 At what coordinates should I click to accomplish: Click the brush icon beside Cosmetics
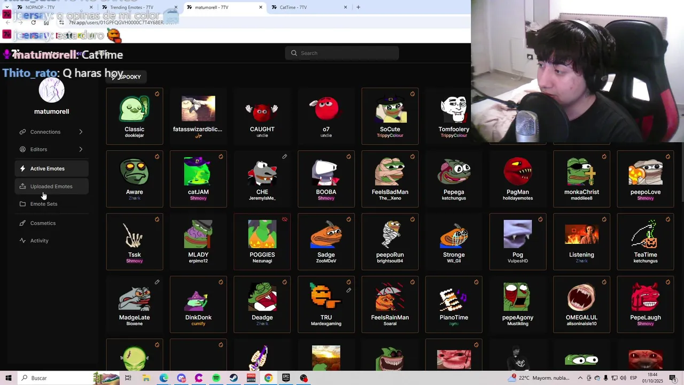pyautogui.click(x=22, y=223)
